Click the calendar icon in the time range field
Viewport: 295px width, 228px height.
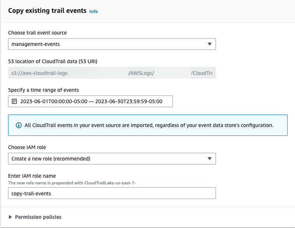15,101
